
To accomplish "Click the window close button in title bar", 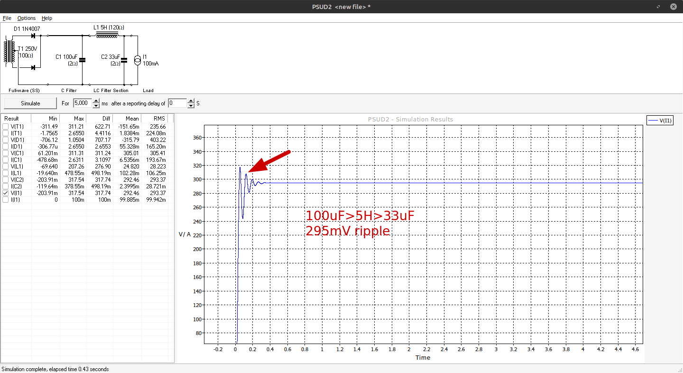I will (x=673, y=7).
